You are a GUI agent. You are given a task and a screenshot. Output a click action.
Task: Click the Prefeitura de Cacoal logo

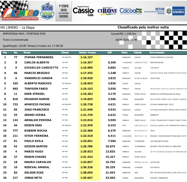131,11
